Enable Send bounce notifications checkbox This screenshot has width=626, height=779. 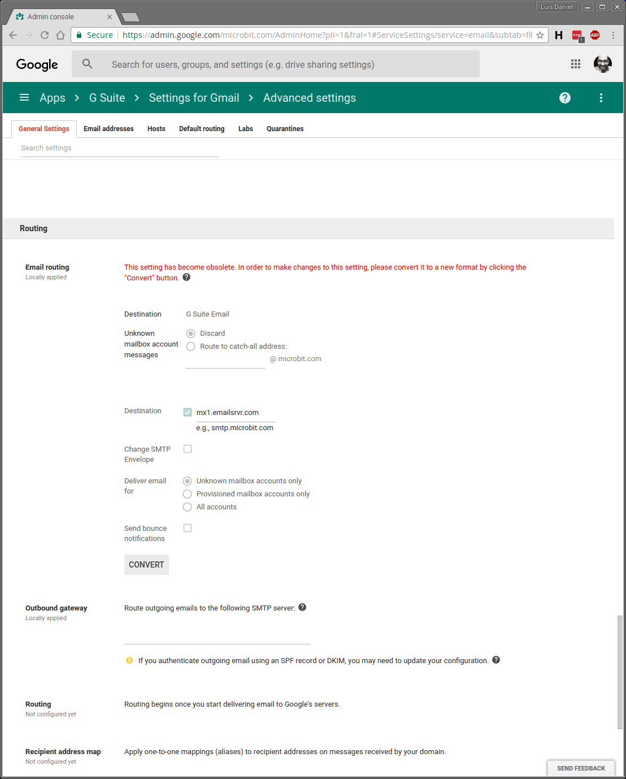pos(188,528)
